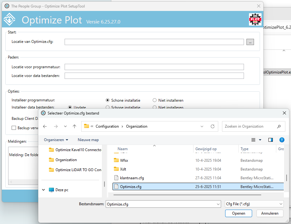Close the Selecteer Optimize.cfg dialog

pos(284,113)
